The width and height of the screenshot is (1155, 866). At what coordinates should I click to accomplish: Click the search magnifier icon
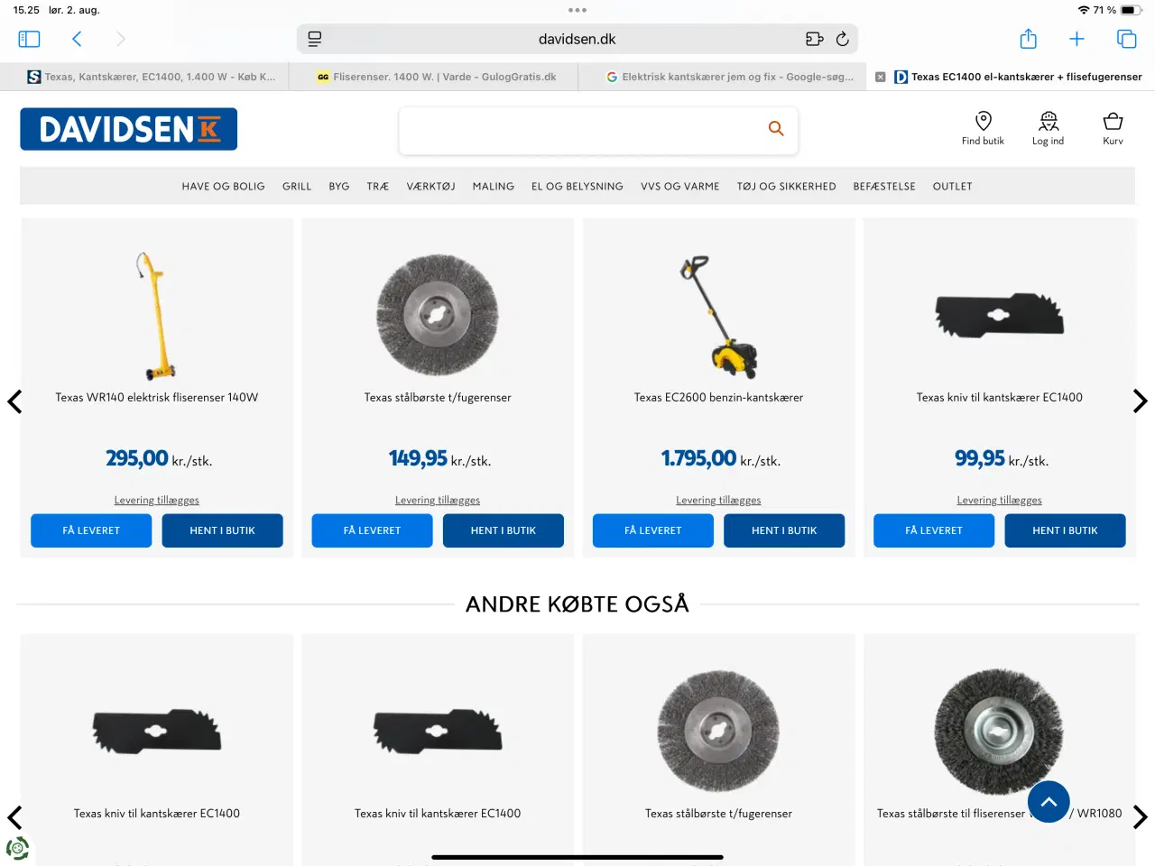[x=776, y=129]
